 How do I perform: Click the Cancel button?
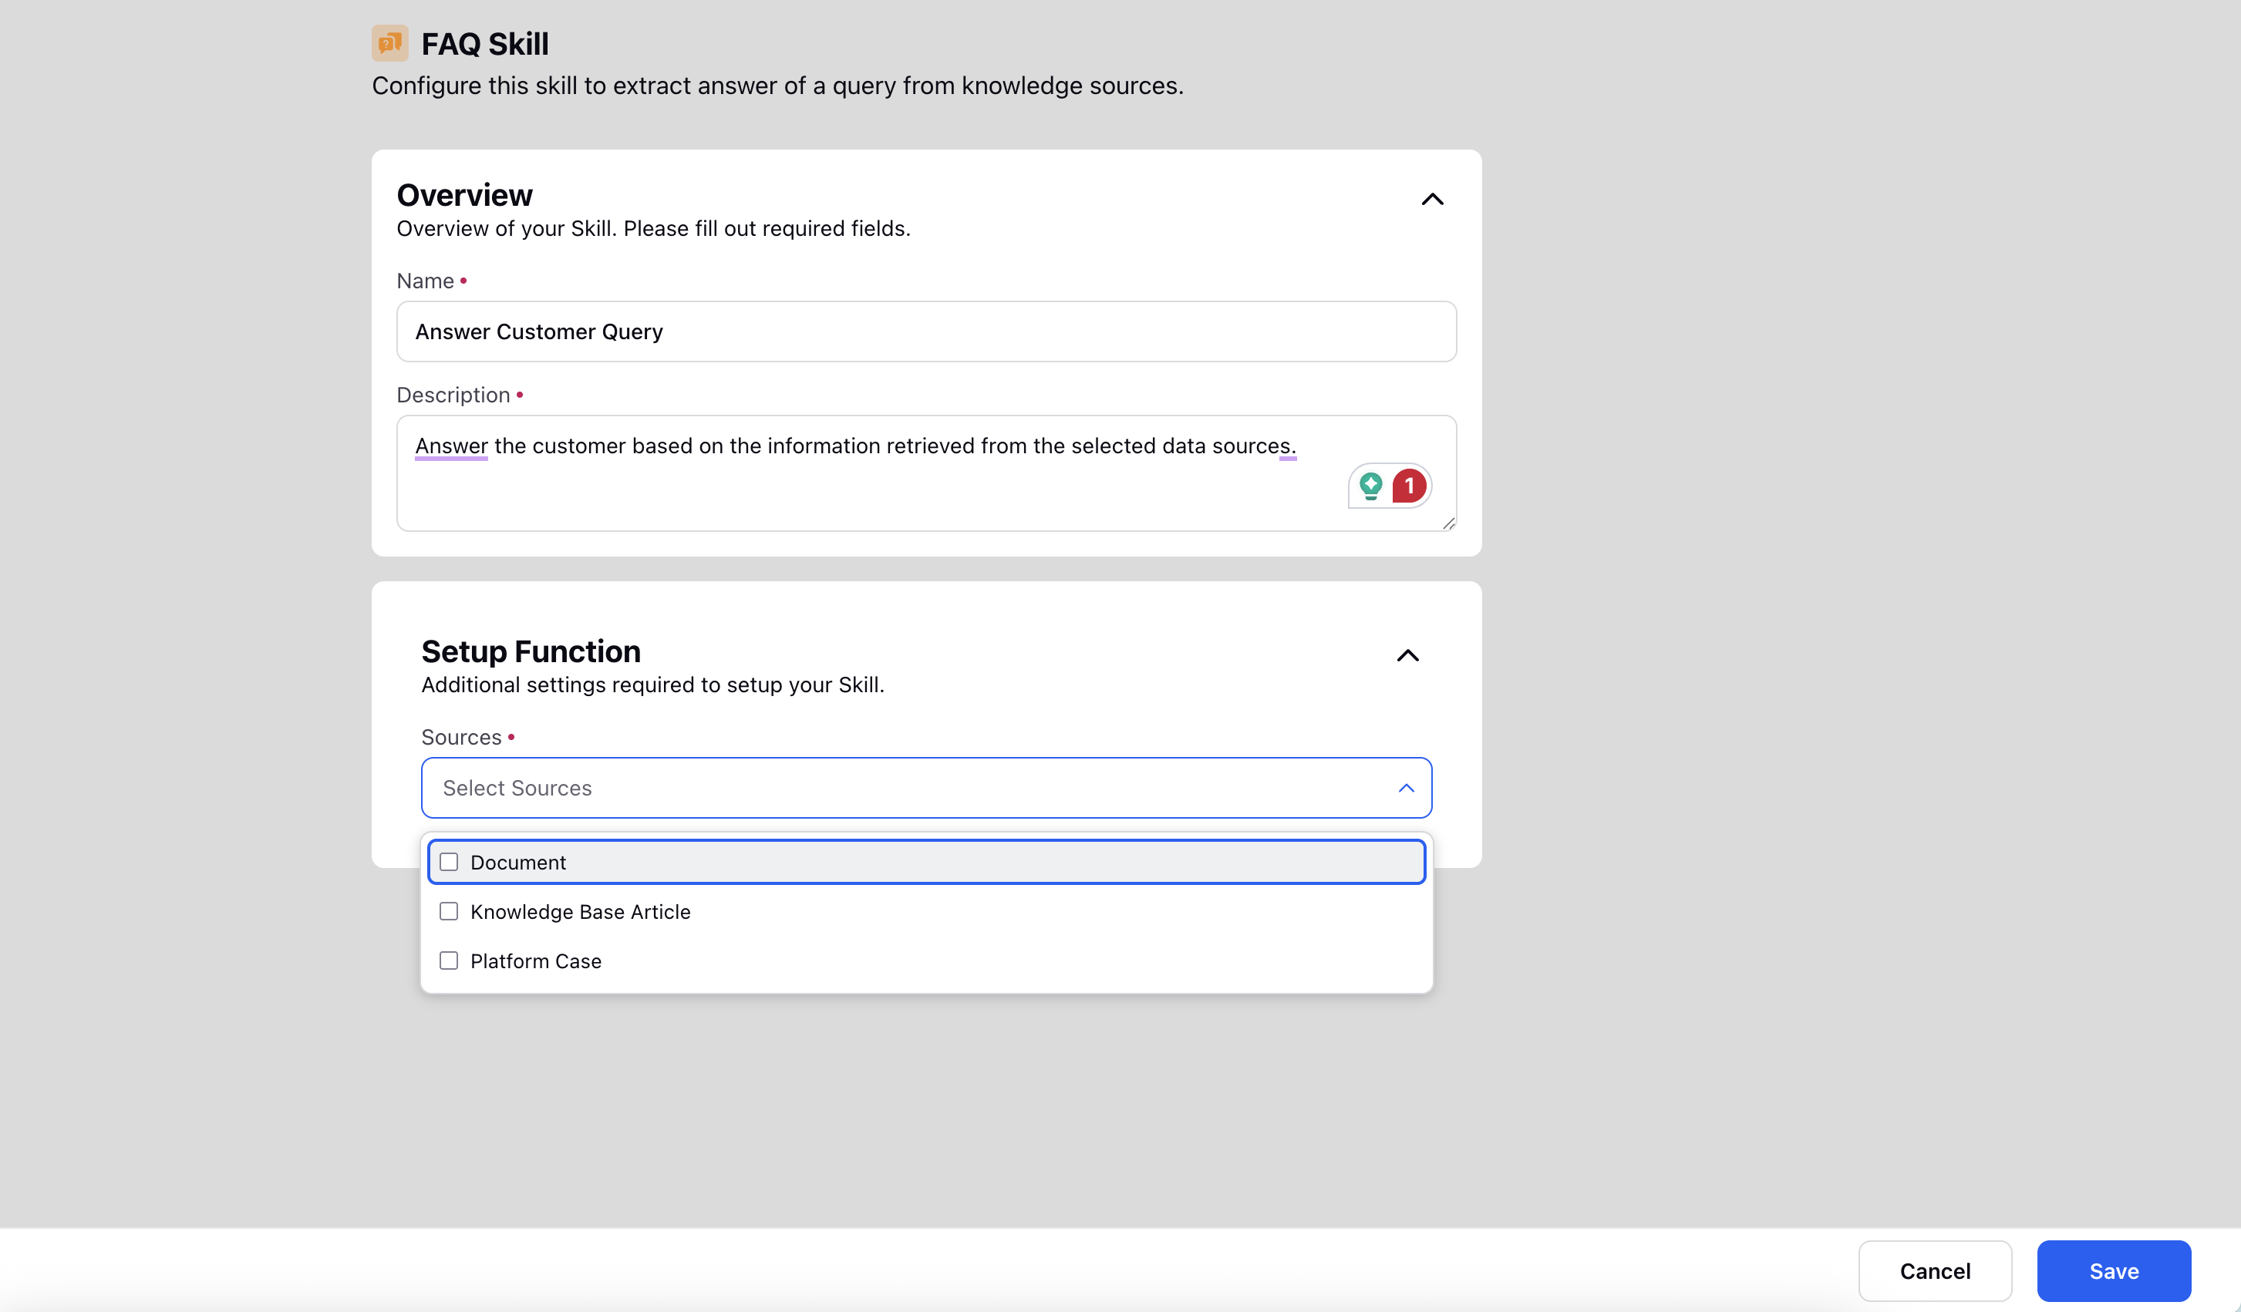[x=1934, y=1271]
